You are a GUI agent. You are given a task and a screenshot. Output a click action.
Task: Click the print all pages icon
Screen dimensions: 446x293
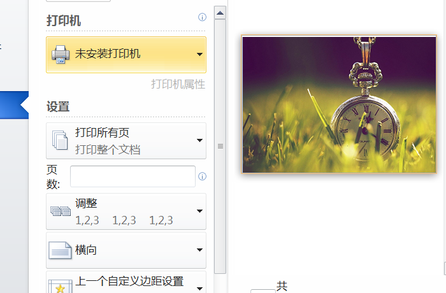(60, 140)
